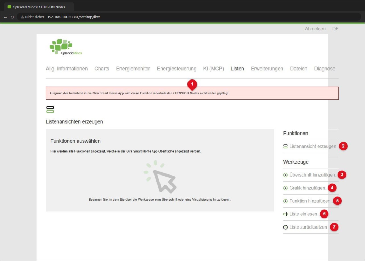Open the 'Allg. Informationen' tab
The height and width of the screenshot is (261, 365).
pyautogui.click(x=67, y=69)
